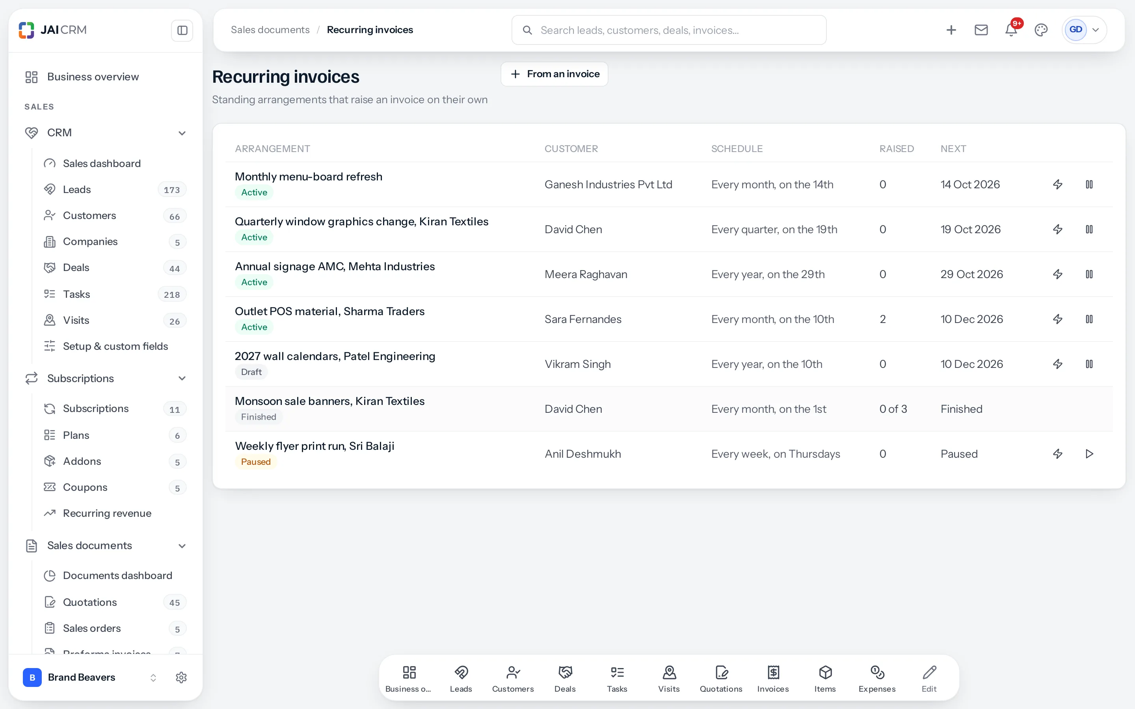Viewport: 1135px width, 709px height.
Task: Open Quotations in the bottom dock
Action: (x=721, y=678)
